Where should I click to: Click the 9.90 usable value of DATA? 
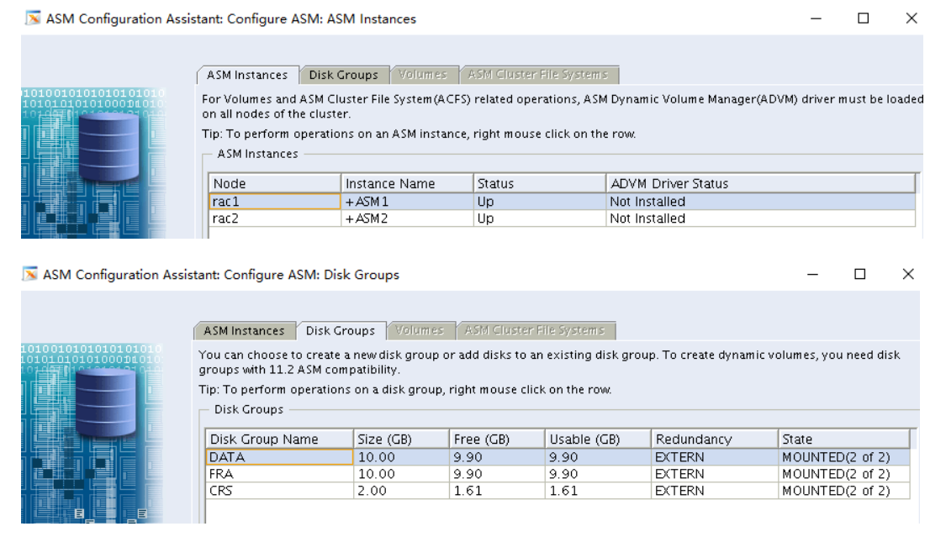[x=599, y=457]
